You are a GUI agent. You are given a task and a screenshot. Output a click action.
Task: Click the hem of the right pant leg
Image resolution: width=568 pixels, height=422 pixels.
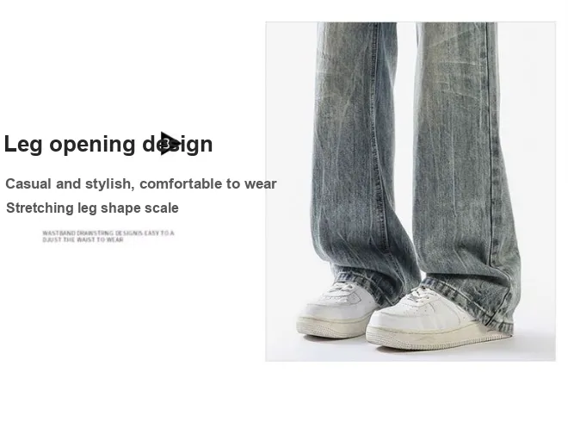tap(471, 297)
